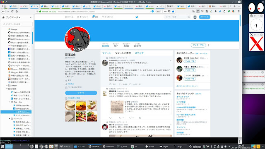265x149 pixels.
Task: Switch to the xeyes taskbar entry
Action: (164, 147)
